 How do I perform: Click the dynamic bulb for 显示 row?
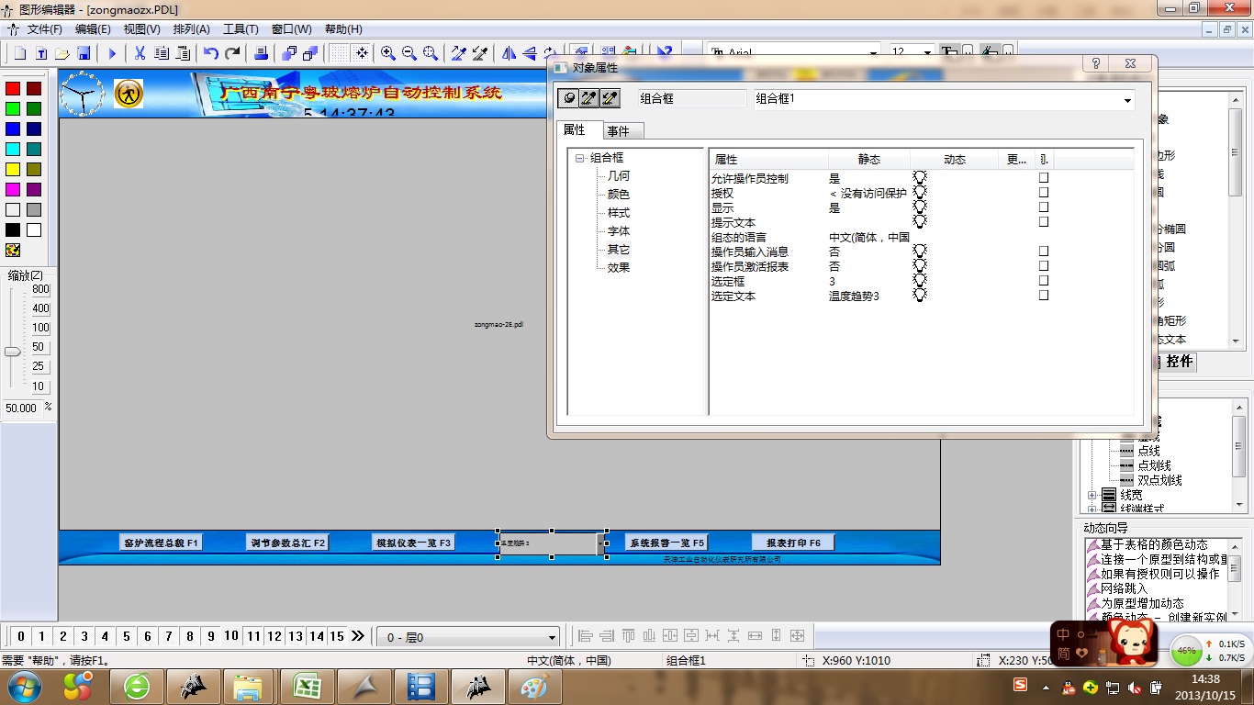(920, 207)
